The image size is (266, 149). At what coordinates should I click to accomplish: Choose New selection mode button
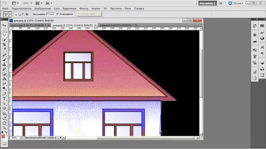[16, 14]
